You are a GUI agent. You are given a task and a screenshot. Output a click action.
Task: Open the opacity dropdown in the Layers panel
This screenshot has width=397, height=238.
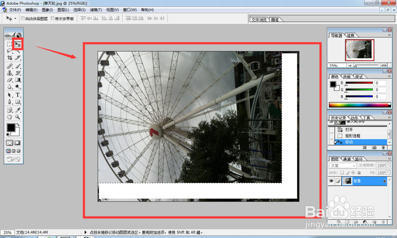coord(387,165)
